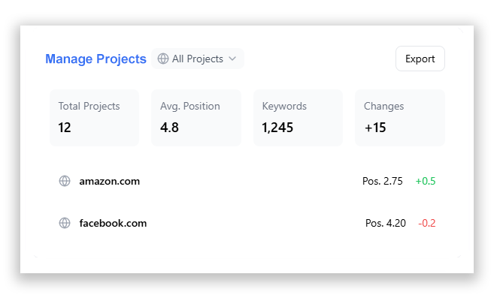Open the All Projects dropdown
494x298 pixels.
(198, 59)
